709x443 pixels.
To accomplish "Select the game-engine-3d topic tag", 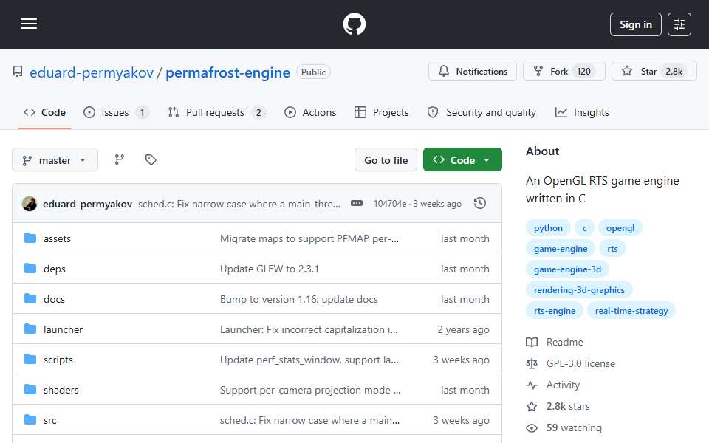I will pos(567,269).
